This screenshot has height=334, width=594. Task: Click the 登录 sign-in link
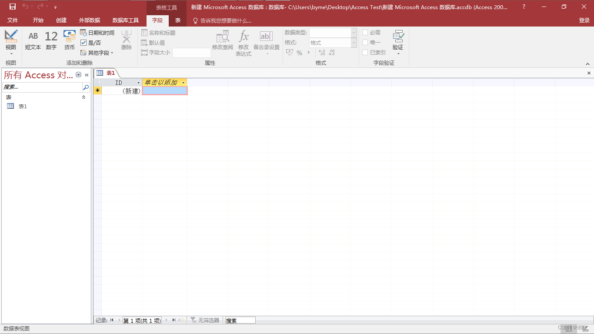click(584, 20)
